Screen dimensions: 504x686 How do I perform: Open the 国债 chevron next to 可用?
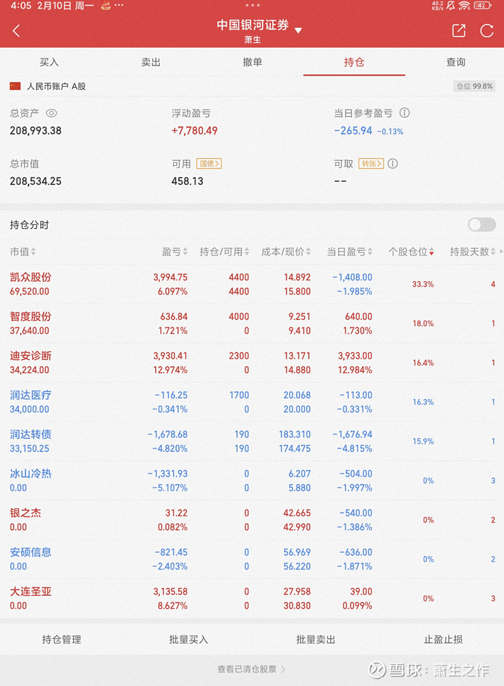tap(210, 163)
